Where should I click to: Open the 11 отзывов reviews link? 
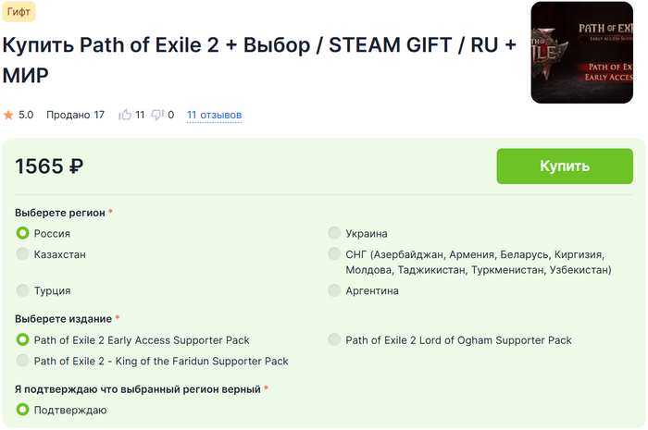[x=214, y=116]
